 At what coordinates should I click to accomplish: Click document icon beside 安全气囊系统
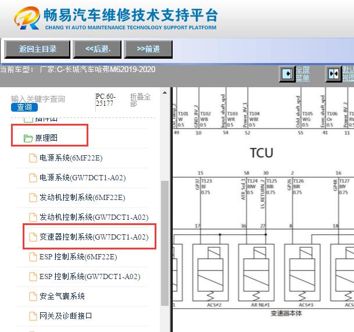[33, 297]
